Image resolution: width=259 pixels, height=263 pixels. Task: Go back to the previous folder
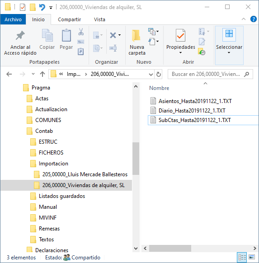pos(9,74)
